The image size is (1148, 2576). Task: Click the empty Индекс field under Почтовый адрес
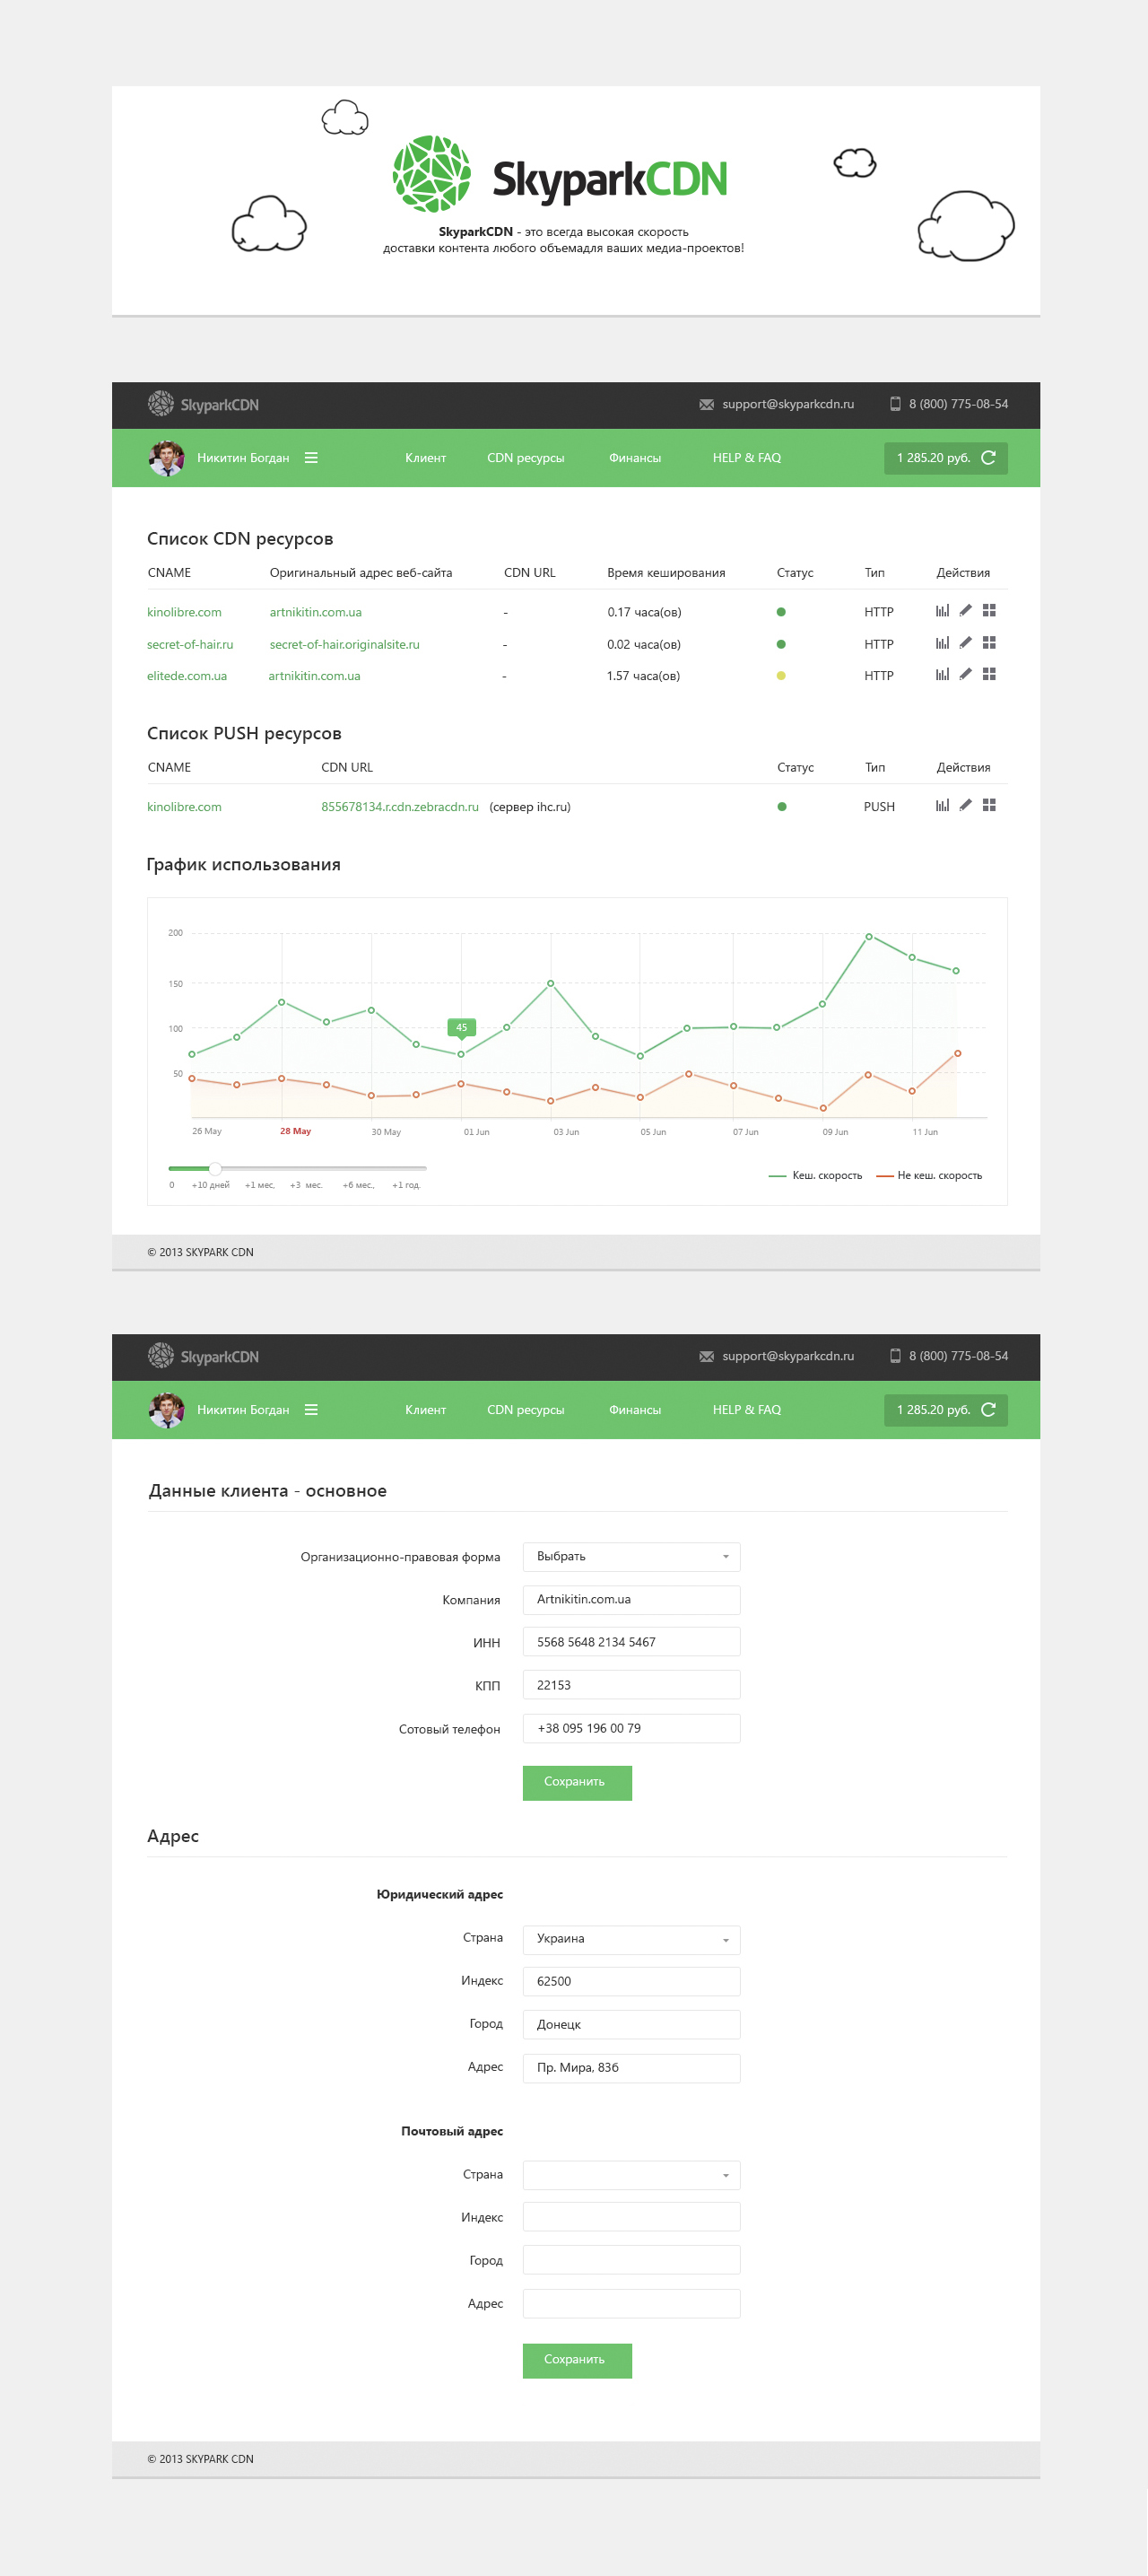click(631, 2217)
